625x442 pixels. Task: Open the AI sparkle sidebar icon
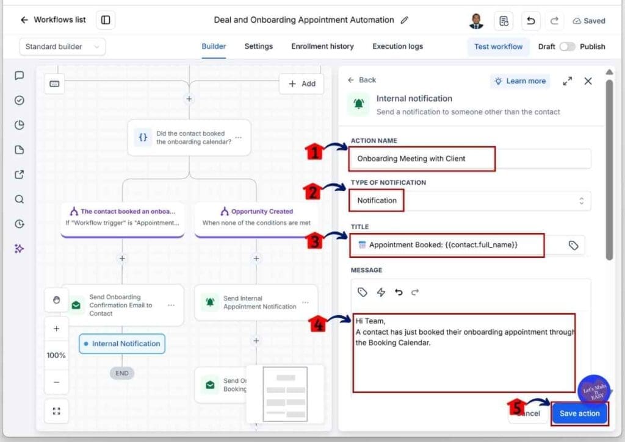tap(19, 249)
